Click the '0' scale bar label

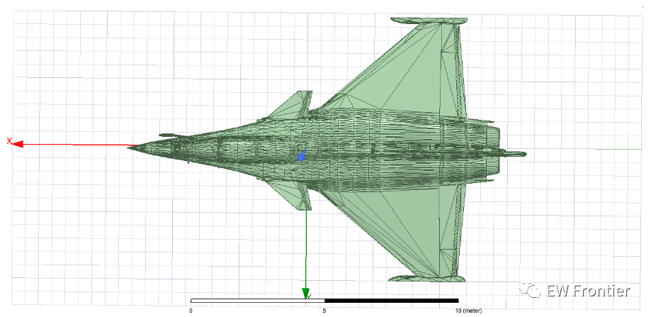point(191,311)
